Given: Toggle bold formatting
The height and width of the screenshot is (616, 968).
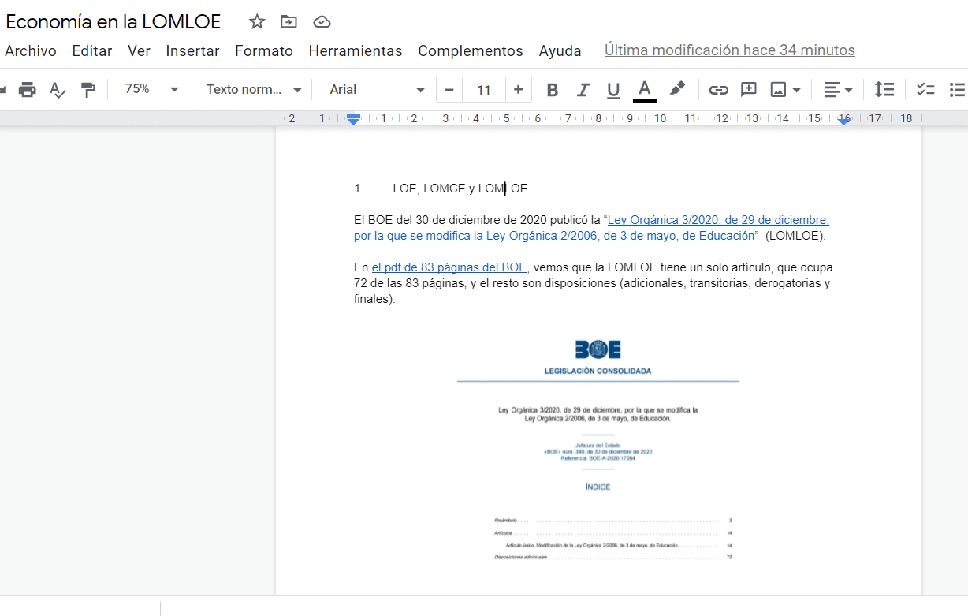Looking at the screenshot, I should tap(553, 90).
